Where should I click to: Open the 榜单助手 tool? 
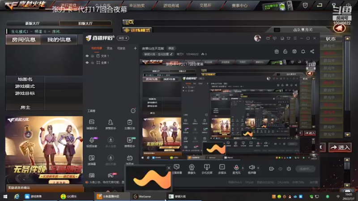130,142
